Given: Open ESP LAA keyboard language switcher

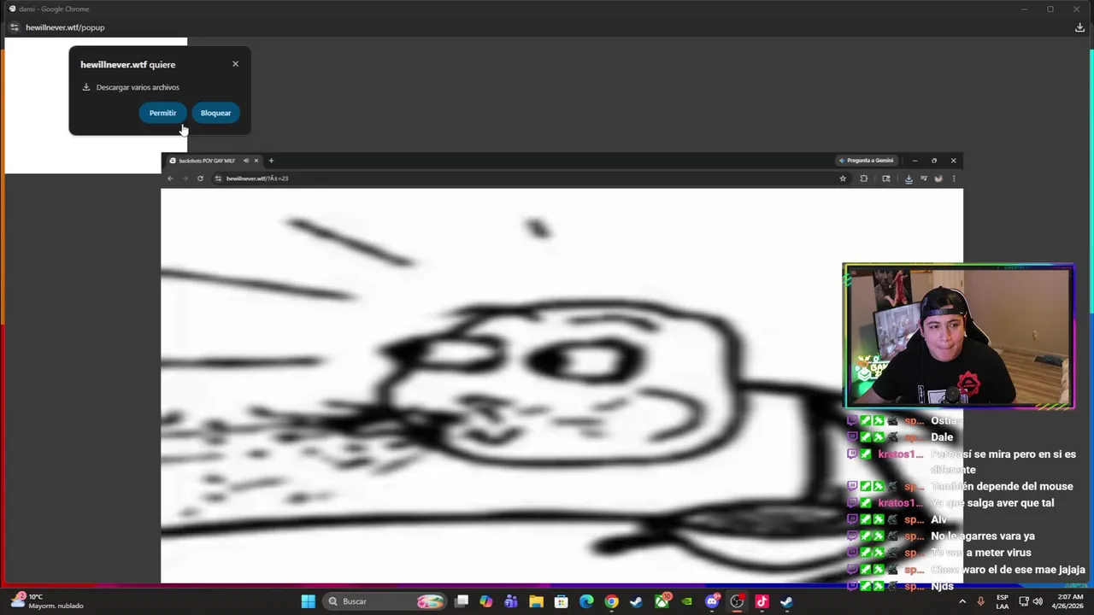Looking at the screenshot, I should click(1002, 601).
